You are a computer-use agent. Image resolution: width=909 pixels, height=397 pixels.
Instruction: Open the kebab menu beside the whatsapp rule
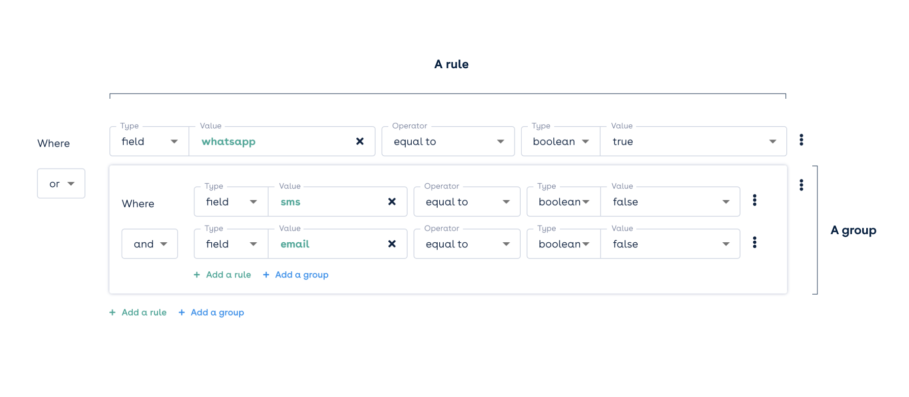(x=801, y=139)
